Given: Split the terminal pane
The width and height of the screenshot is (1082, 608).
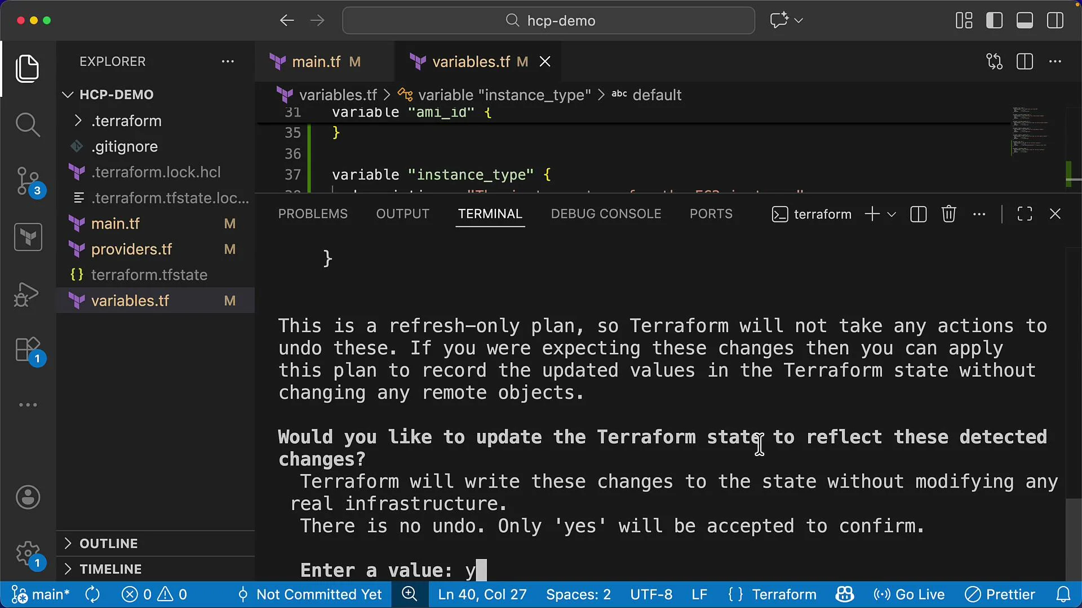Looking at the screenshot, I should click(918, 214).
